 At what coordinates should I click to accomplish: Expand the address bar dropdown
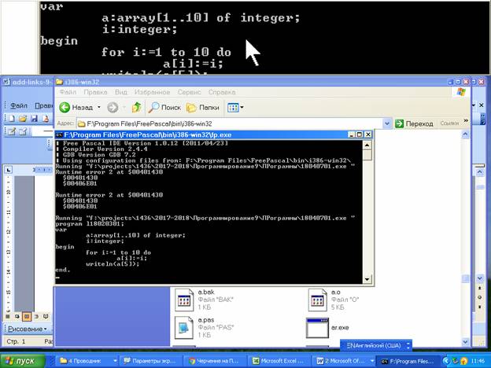click(x=387, y=123)
